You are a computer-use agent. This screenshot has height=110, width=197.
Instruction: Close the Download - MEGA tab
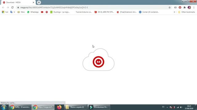tap(34, 2)
